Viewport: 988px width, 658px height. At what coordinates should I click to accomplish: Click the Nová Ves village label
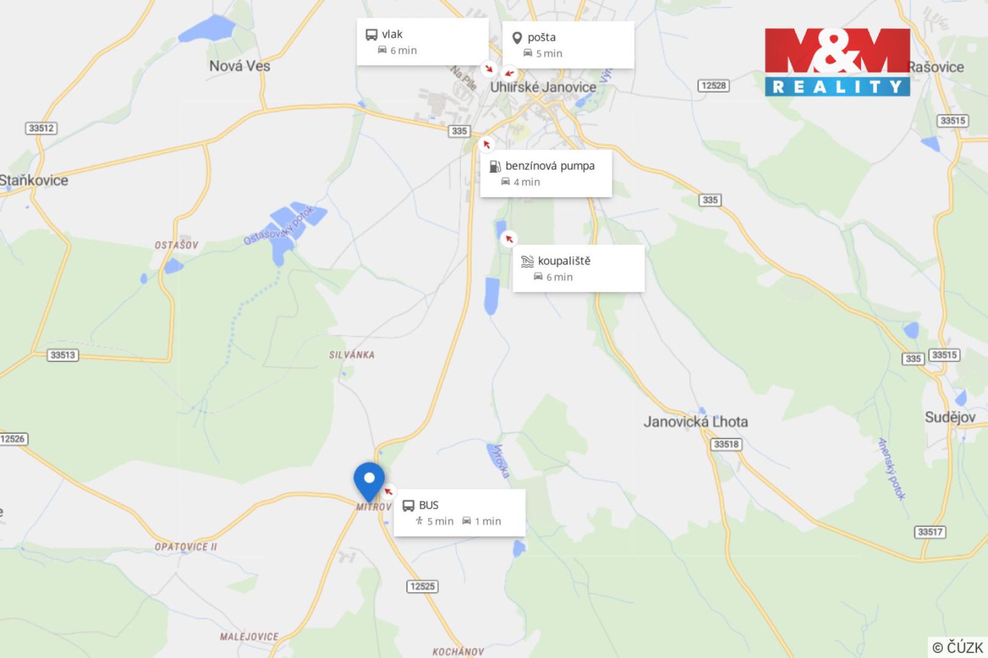240,66
